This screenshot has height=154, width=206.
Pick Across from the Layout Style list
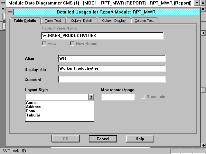point(32,103)
